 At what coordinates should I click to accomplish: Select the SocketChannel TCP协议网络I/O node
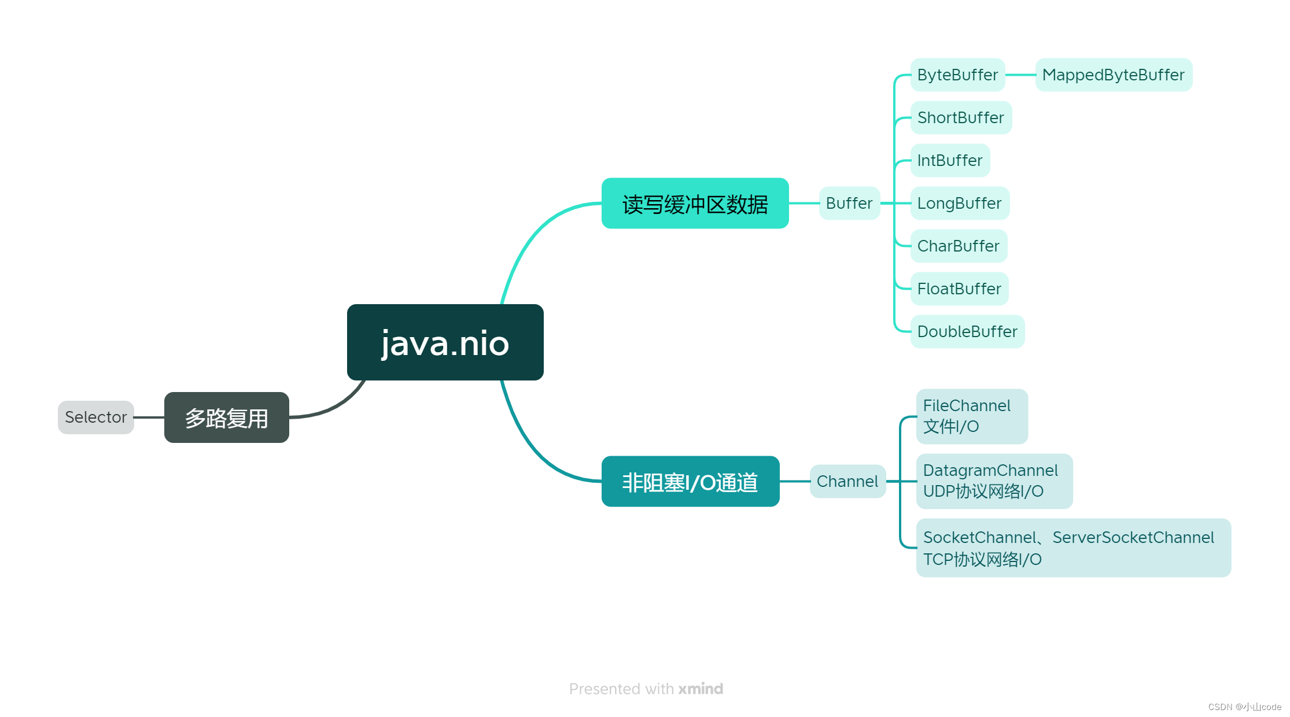click(x=1073, y=548)
